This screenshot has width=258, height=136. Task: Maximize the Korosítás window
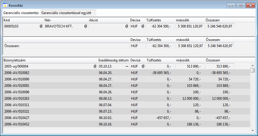(x=241, y=5)
